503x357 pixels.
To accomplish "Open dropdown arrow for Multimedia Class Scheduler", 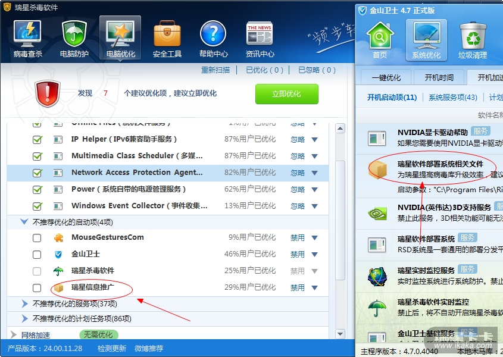I will (x=315, y=156).
